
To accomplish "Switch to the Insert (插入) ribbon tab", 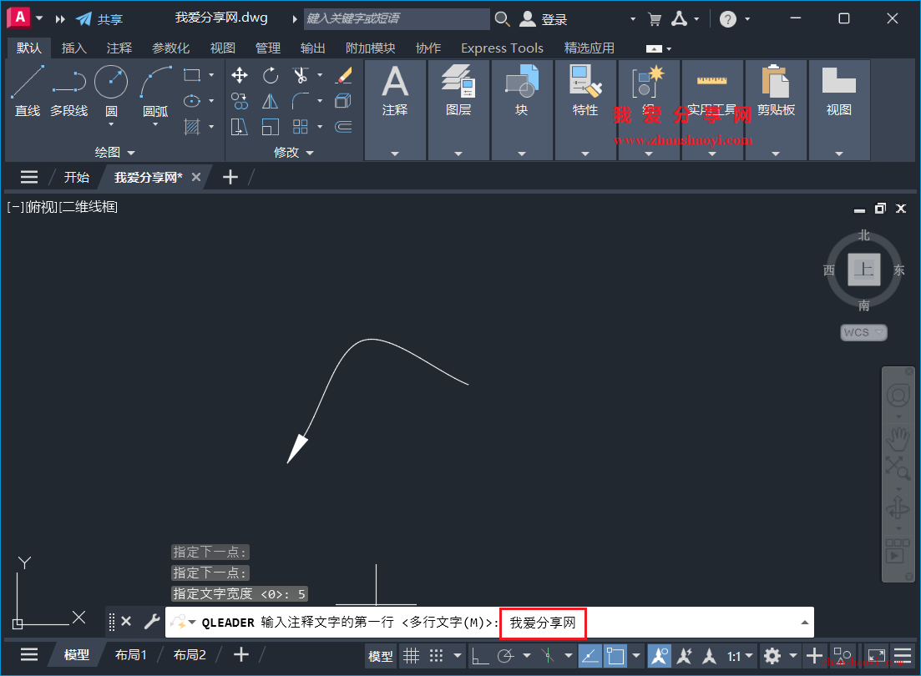I will point(74,48).
